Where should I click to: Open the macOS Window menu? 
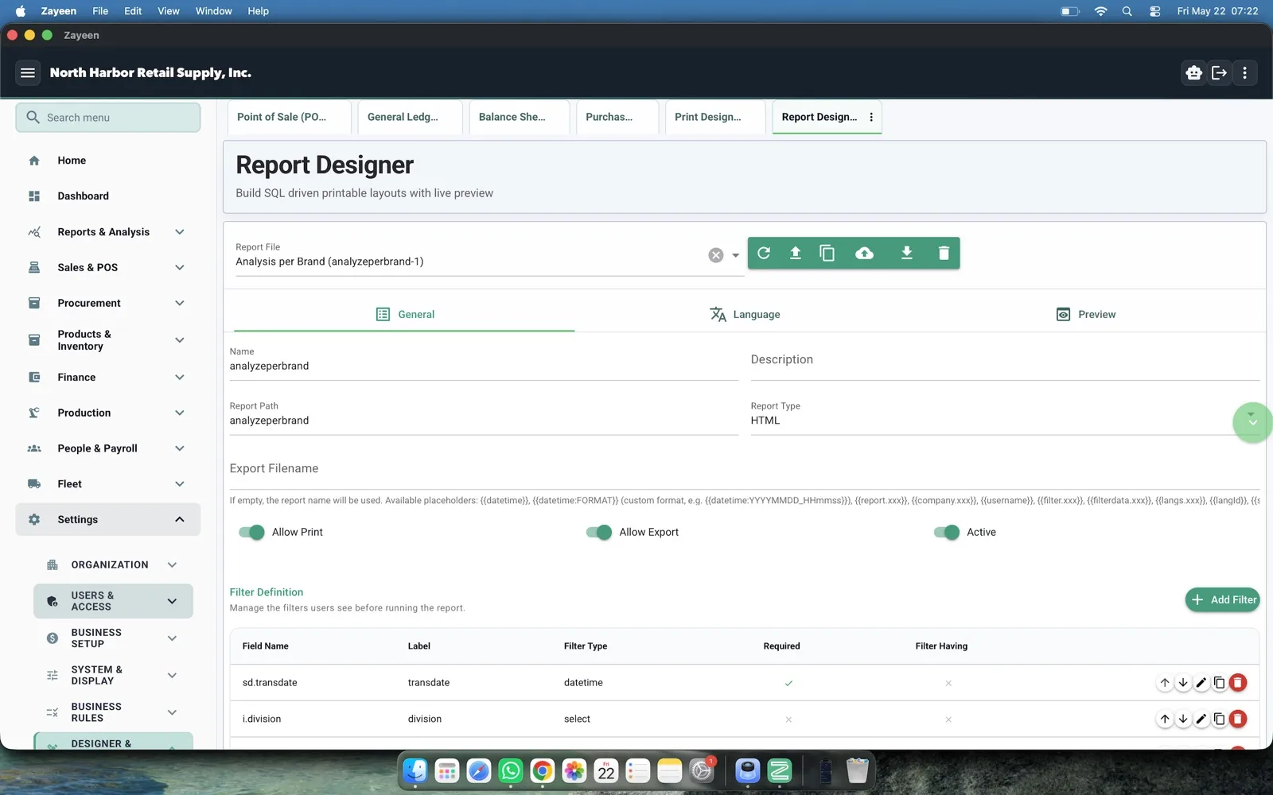(213, 11)
